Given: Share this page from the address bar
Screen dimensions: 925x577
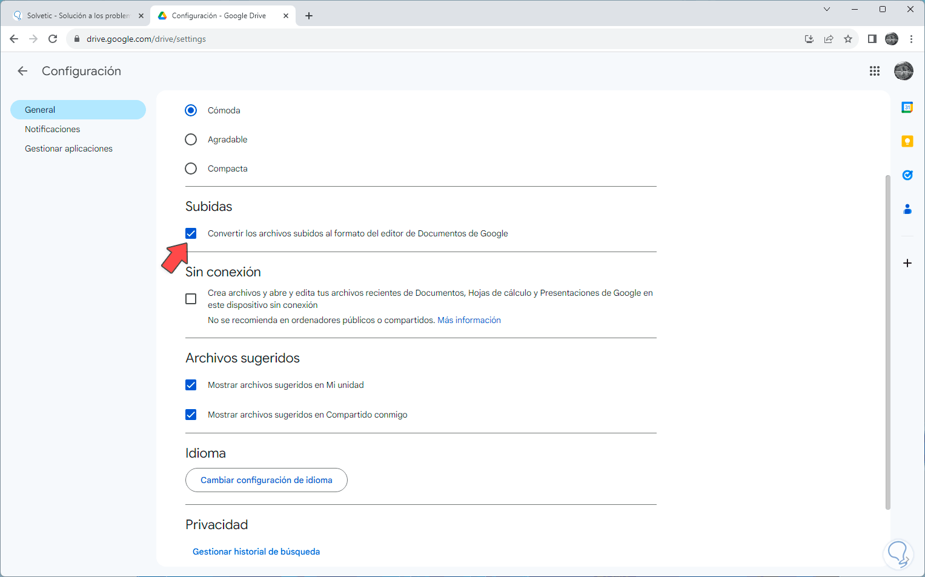Looking at the screenshot, I should coord(828,39).
